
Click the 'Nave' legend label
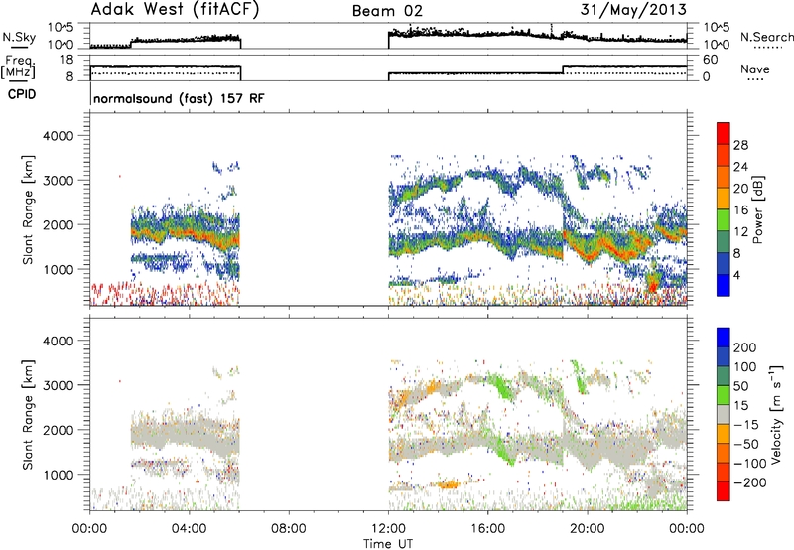click(755, 69)
